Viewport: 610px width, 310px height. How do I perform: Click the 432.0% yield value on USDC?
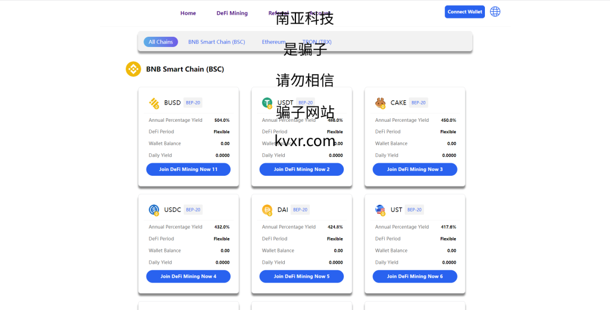(222, 227)
